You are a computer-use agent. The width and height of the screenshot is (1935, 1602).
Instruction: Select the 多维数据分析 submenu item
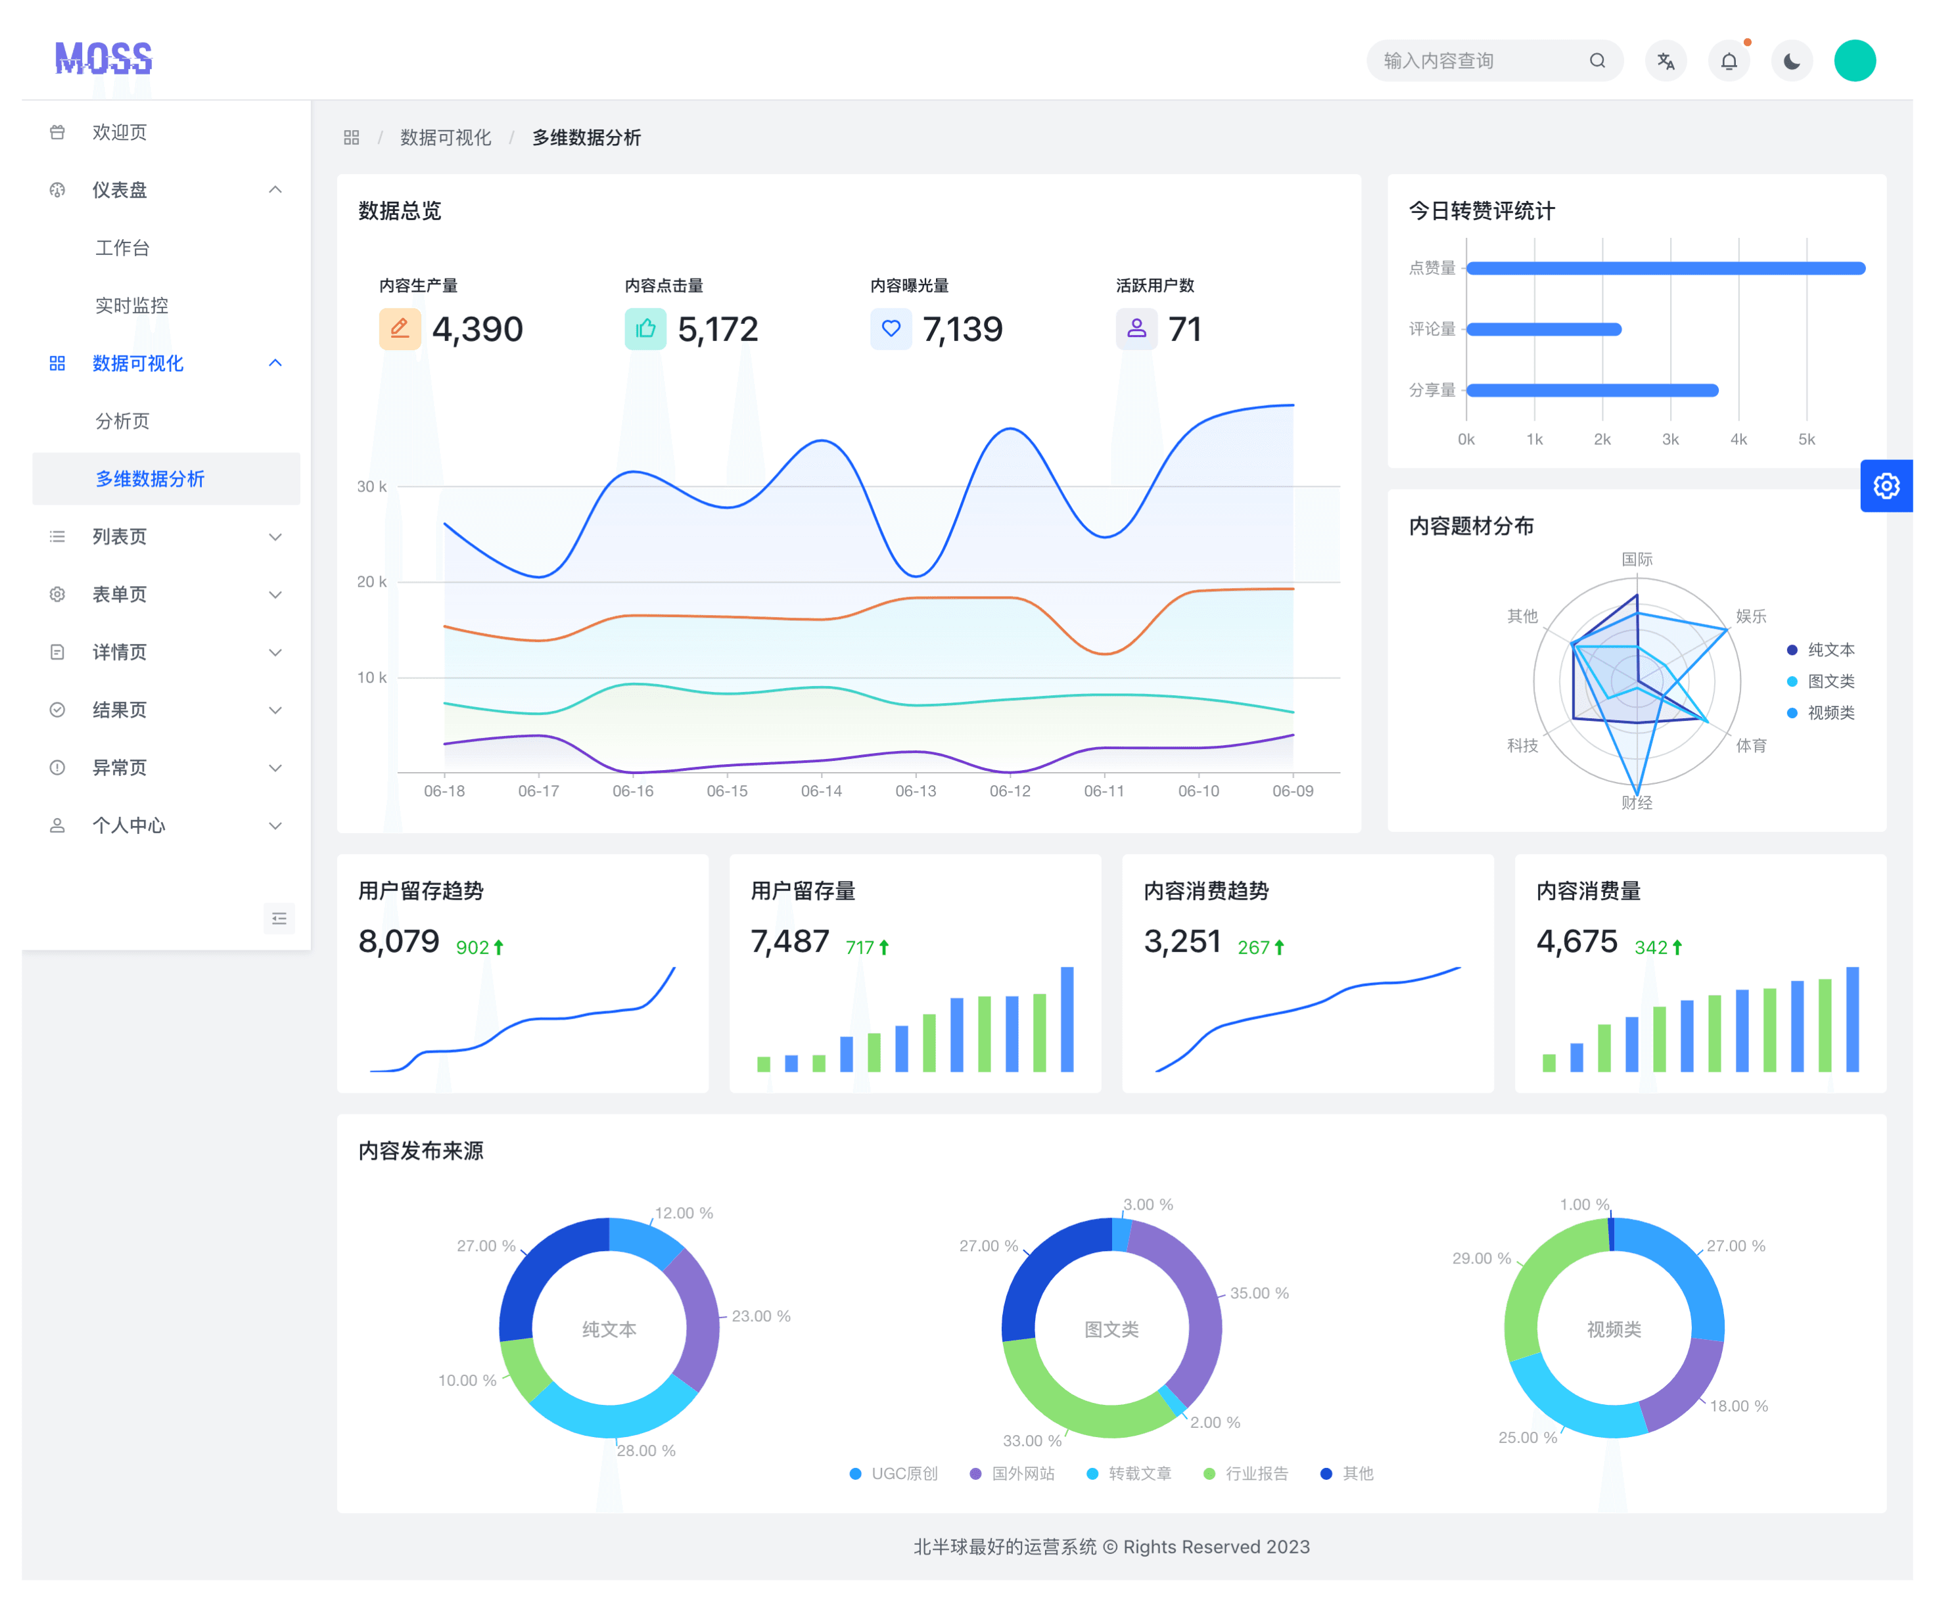pyautogui.click(x=166, y=478)
